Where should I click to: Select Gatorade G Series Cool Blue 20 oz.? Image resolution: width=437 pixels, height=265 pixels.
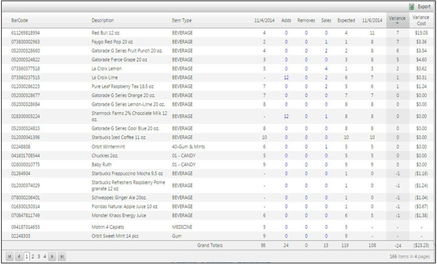tap(126, 128)
